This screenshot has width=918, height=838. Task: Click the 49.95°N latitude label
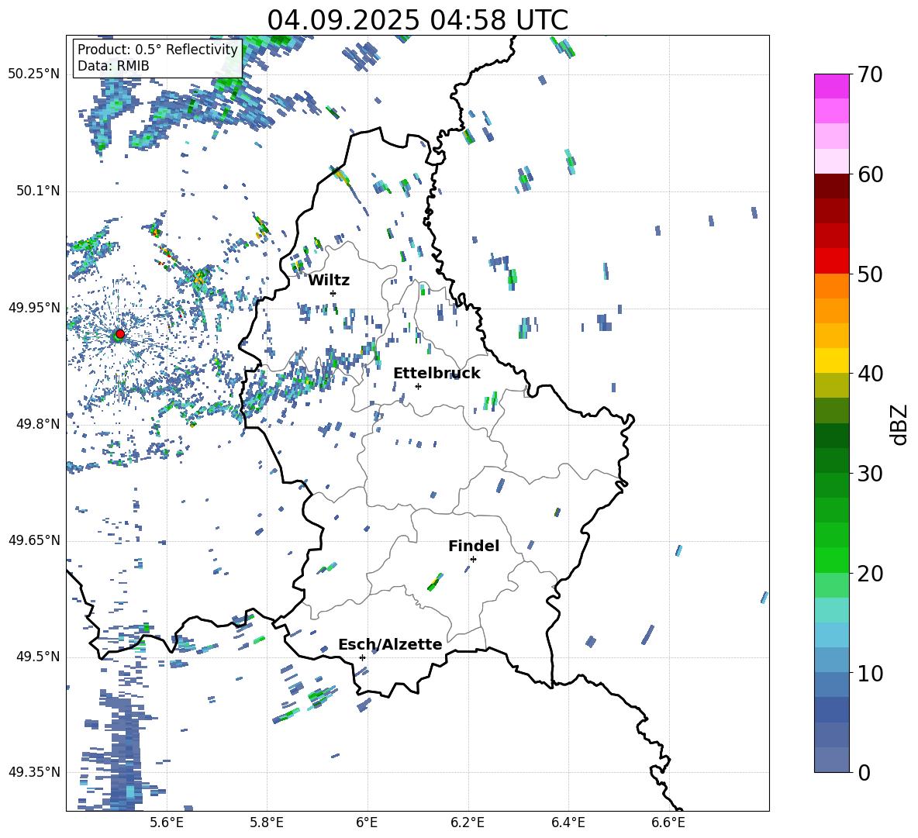click(x=34, y=307)
